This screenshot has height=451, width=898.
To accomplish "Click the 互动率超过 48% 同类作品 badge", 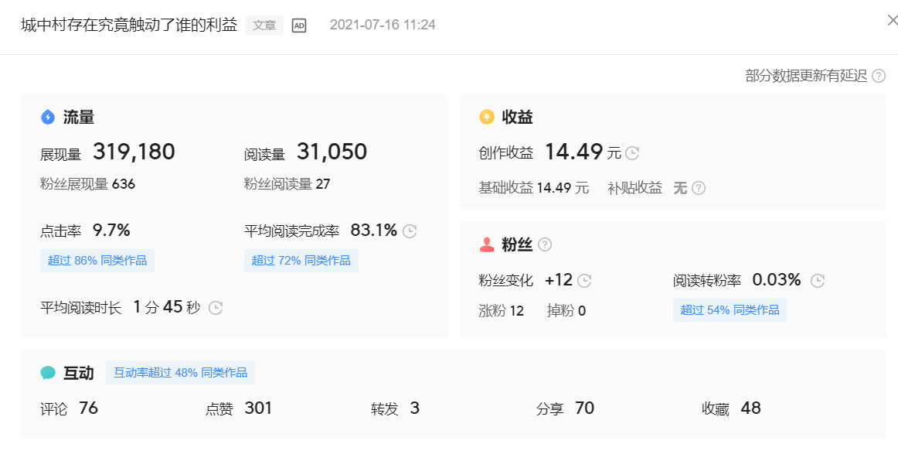I will point(180,372).
